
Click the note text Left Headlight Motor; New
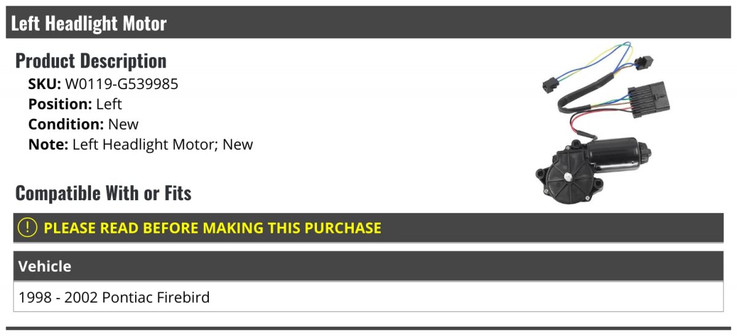click(163, 145)
